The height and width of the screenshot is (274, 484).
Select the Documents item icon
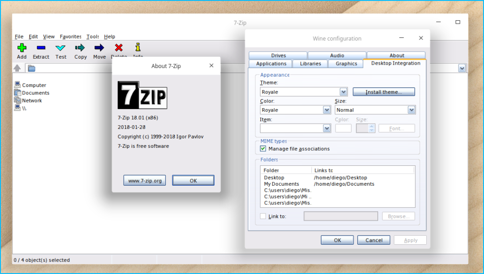17,92
